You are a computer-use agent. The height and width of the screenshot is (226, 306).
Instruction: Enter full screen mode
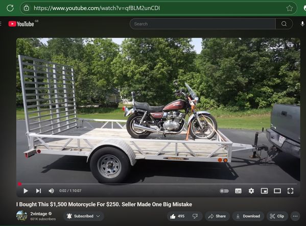[290, 191]
